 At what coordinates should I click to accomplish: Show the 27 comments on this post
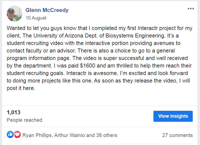click(177, 135)
